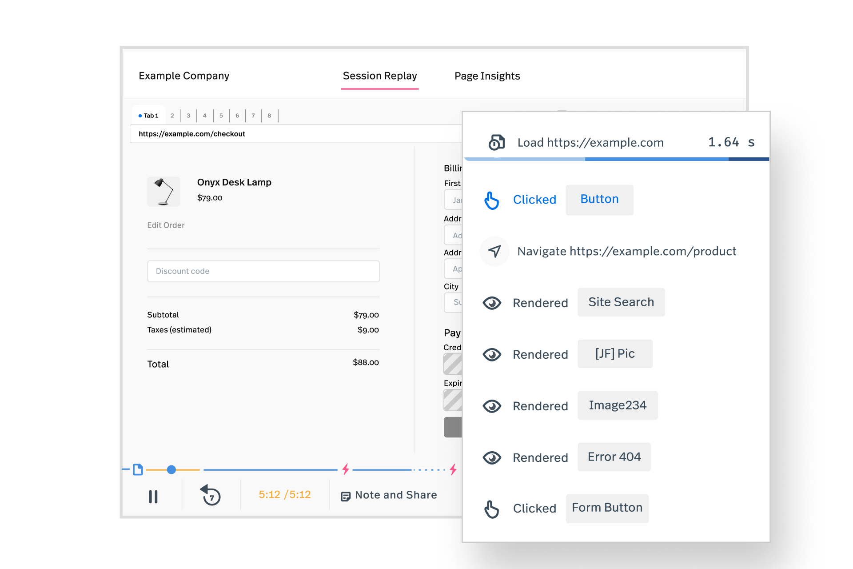
Task: Switch to the Page Insights tab
Action: (x=487, y=76)
